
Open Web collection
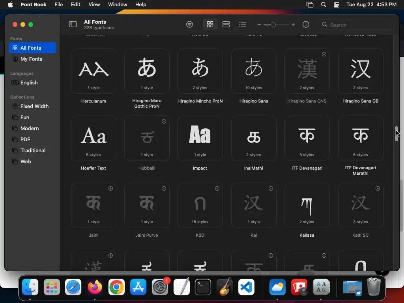[32, 162]
